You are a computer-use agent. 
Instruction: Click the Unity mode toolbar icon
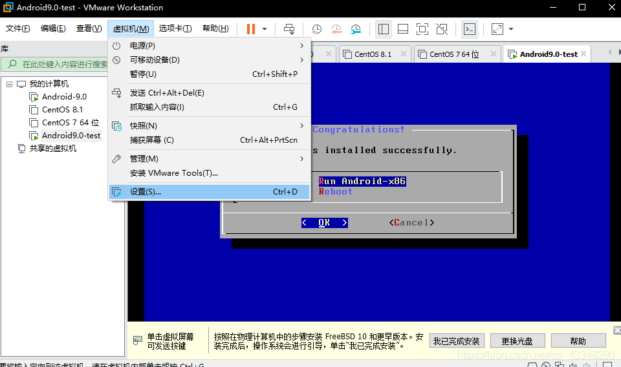pyautogui.click(x=442, y=29)
